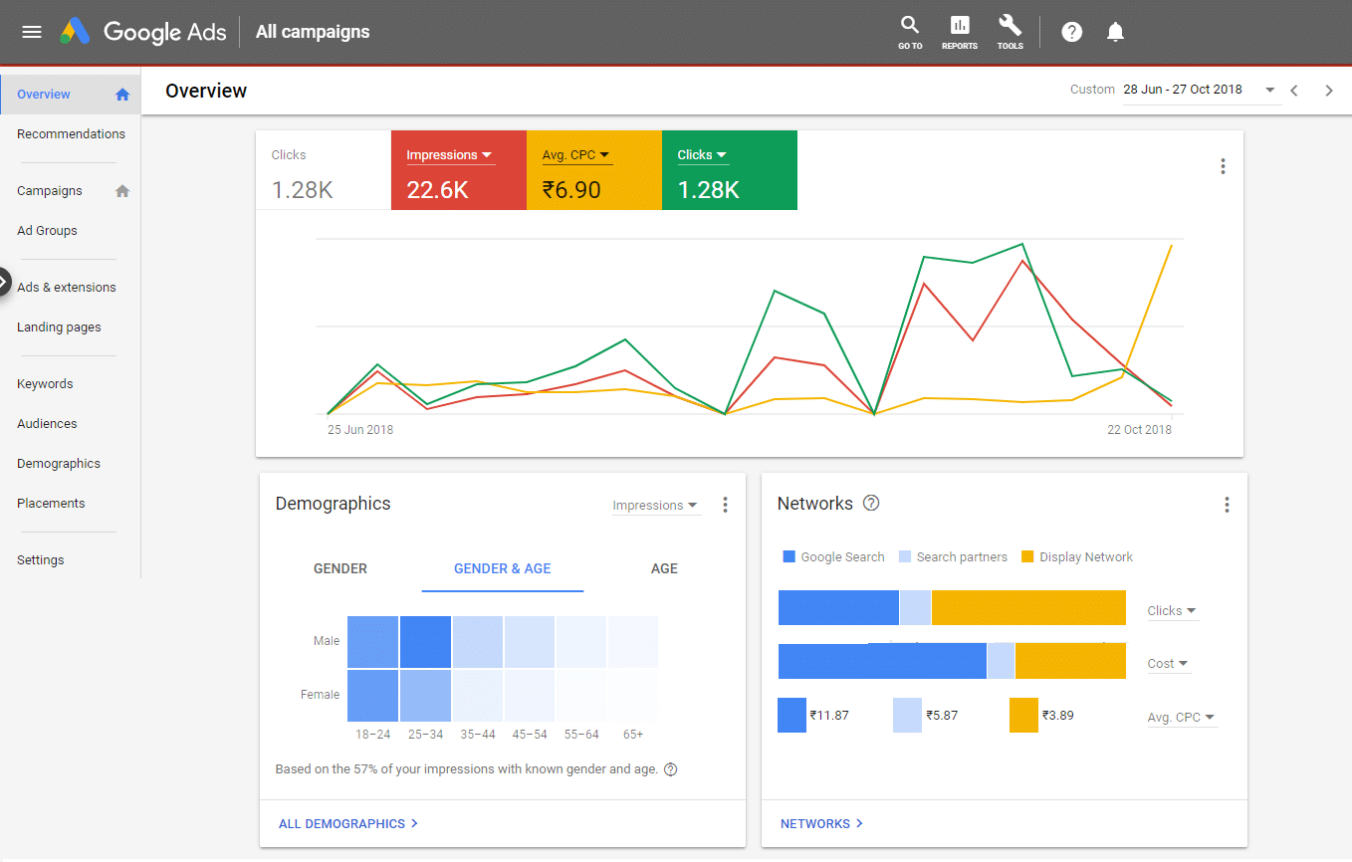The height and width of the screenshot is (862, 1352).
Task: Open Overview in sidebar
Action: coord(71,95)
